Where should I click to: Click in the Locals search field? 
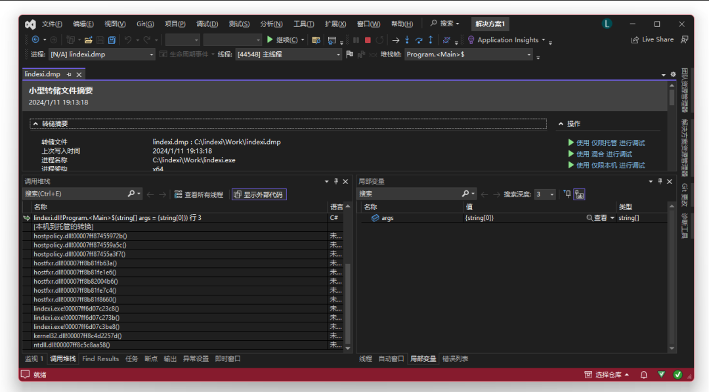click(x=409, y=194)
